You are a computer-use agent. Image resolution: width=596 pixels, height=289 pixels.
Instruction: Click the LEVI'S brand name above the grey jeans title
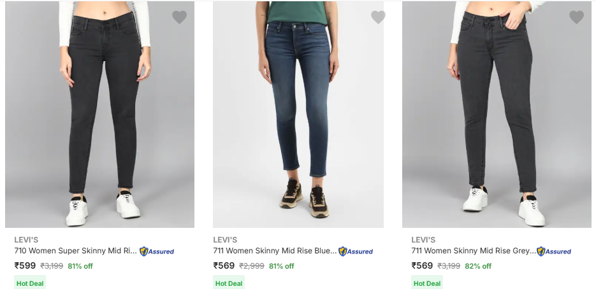pyautogui.click(x=423, y=240)
